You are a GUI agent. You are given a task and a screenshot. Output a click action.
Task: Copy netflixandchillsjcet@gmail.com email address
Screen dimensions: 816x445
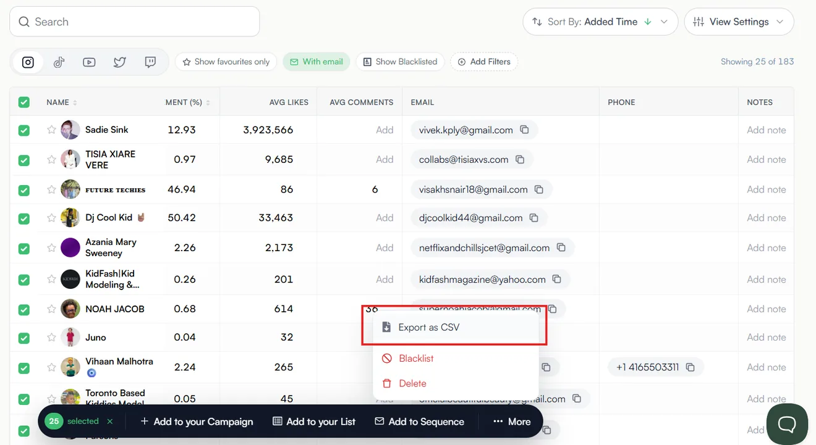[x=561, y=247]
